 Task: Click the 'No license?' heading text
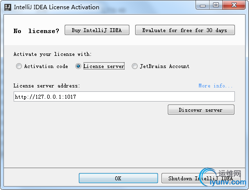36,31
